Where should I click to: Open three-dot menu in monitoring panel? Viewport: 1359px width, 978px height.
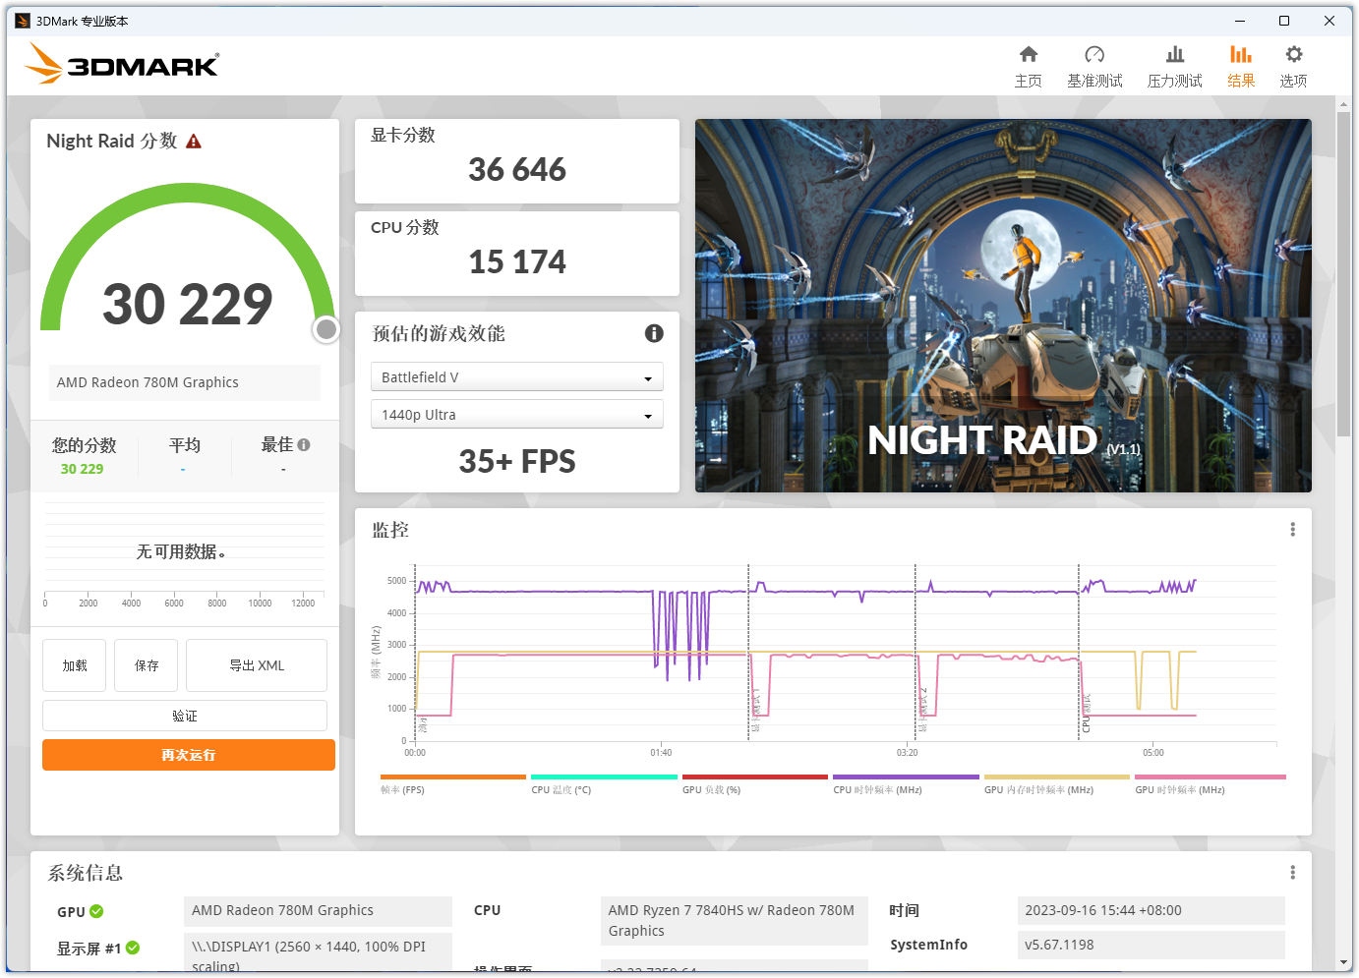(x=1292, y=530)
